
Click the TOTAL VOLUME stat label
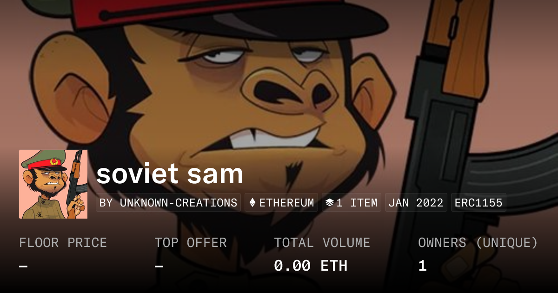322,243
